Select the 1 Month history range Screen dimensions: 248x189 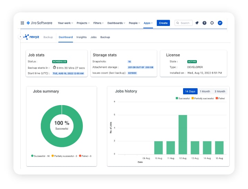[x=205, y=92]
